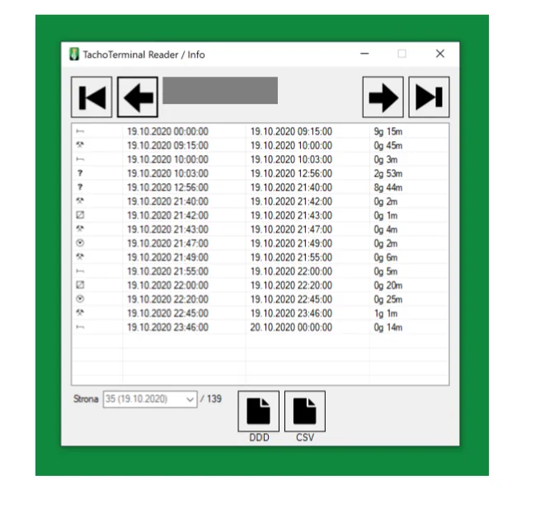This screenshot has width=540, height=508.
Task: Export data as CSV file
Action: (305, 412)
